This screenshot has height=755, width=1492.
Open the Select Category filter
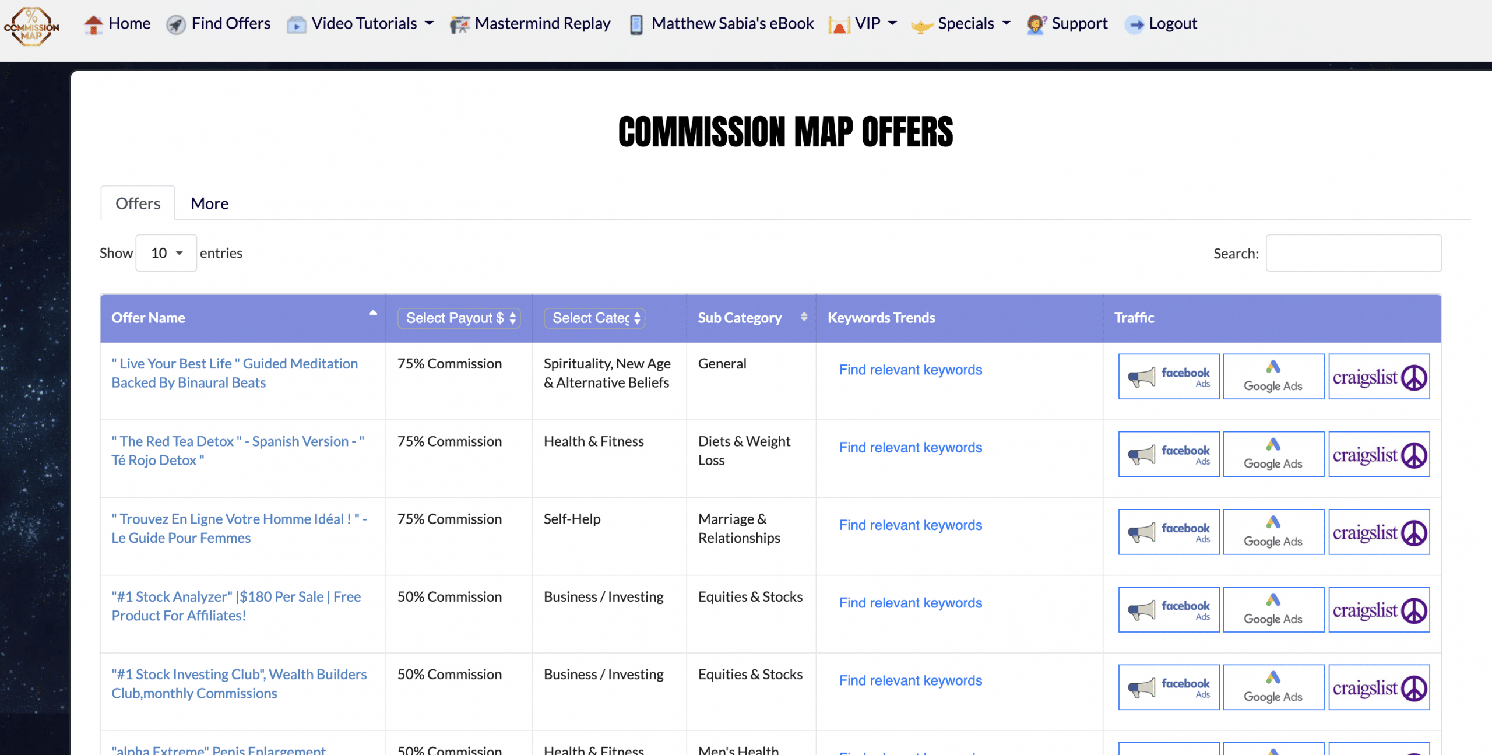(x=594, y=318)
